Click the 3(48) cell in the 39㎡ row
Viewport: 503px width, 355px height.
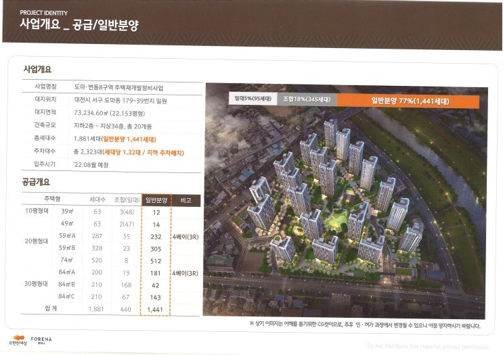(x=127, y=212)
